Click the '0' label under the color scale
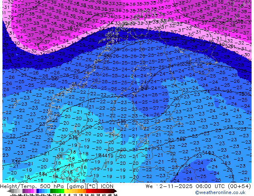254x196 pixels. tap(65, 195)
